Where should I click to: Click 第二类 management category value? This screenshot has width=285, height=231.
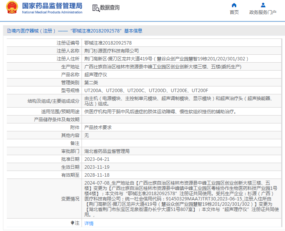91,83
